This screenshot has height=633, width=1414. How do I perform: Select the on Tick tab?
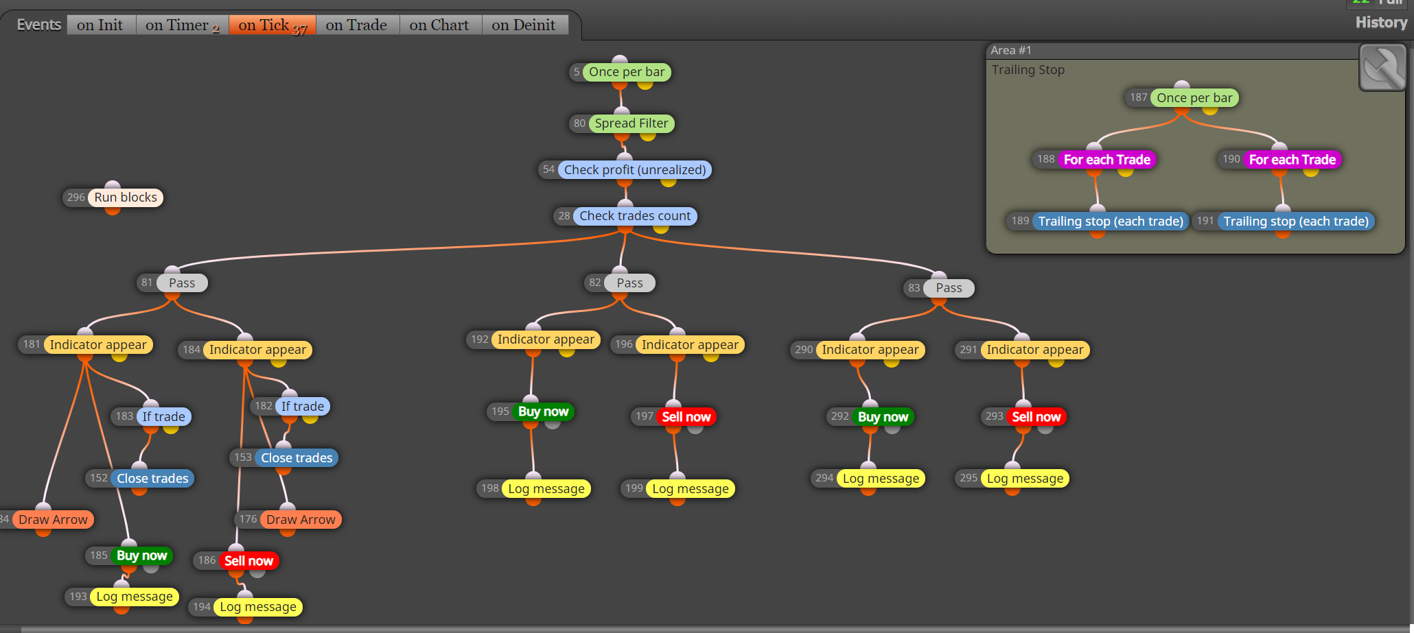[272, 25]
